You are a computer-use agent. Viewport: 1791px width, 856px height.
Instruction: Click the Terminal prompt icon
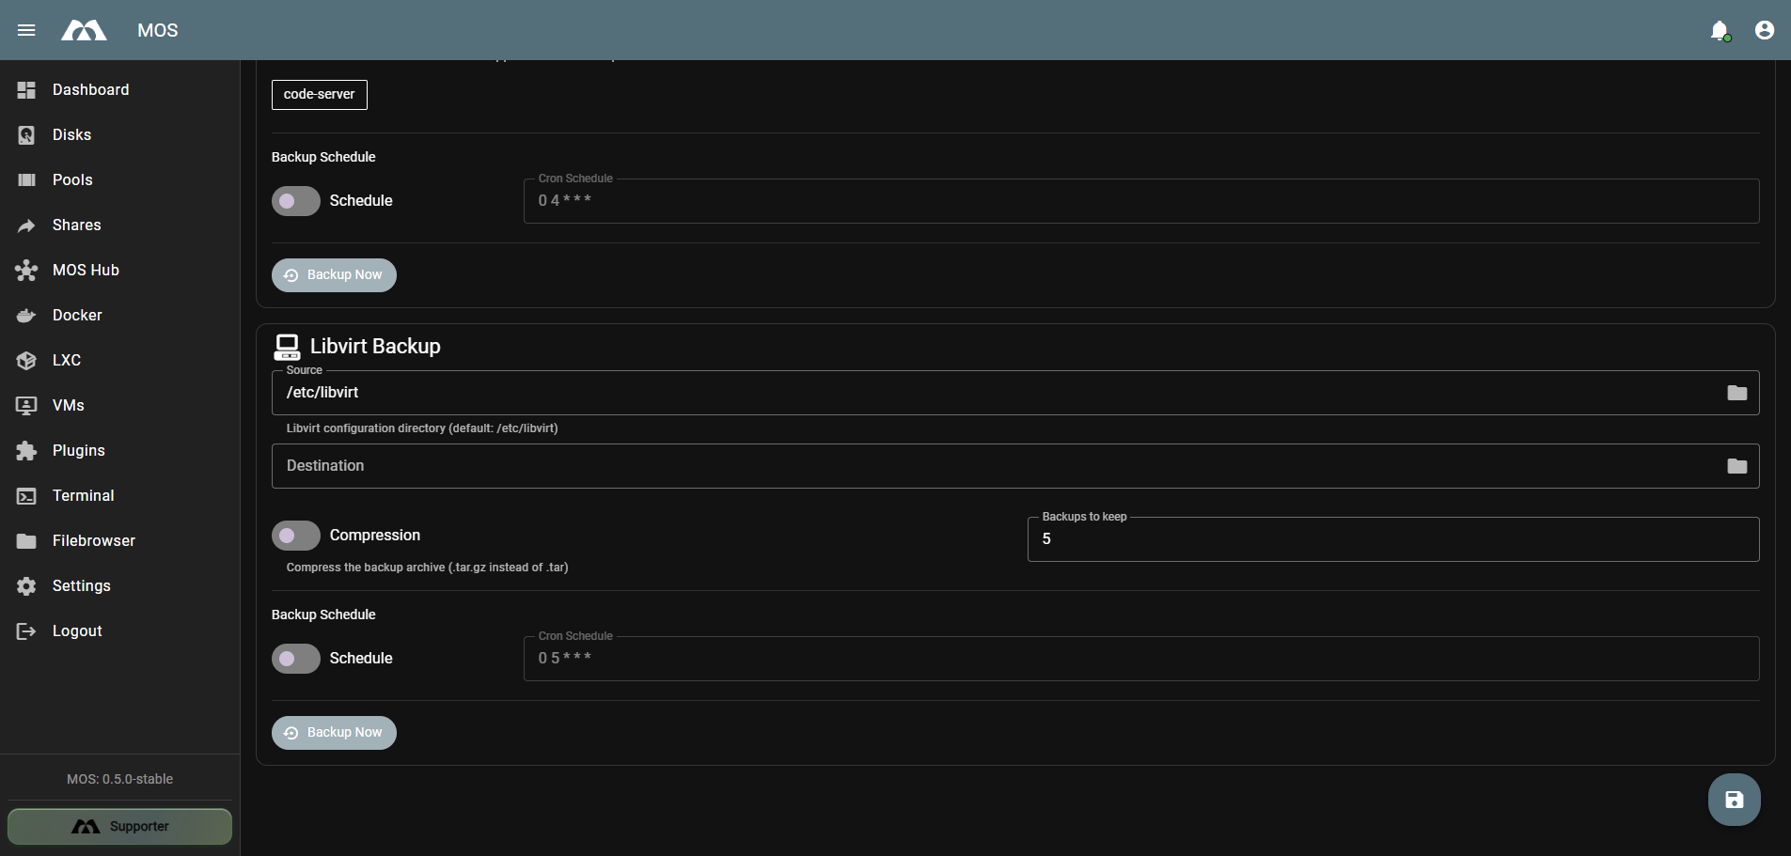pos(26,496)
